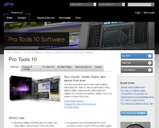The image size is (159, 128).
Task: Select the Overview tab
Action: coord(15,68)
